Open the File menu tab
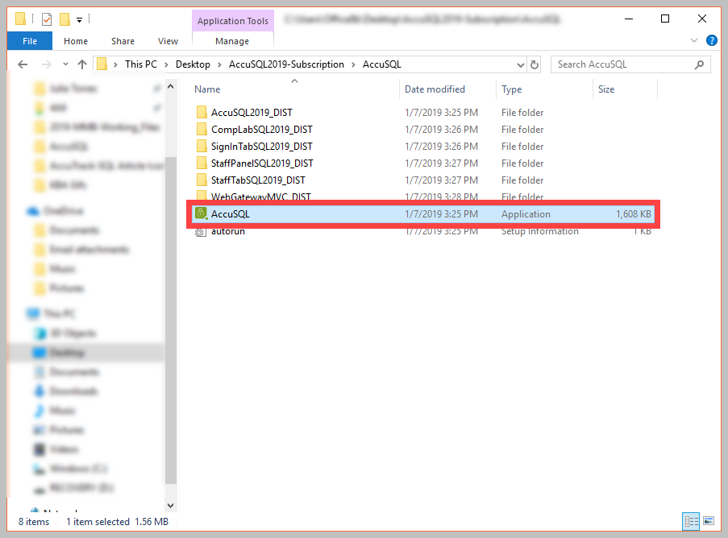 click(x=30, y=41)
